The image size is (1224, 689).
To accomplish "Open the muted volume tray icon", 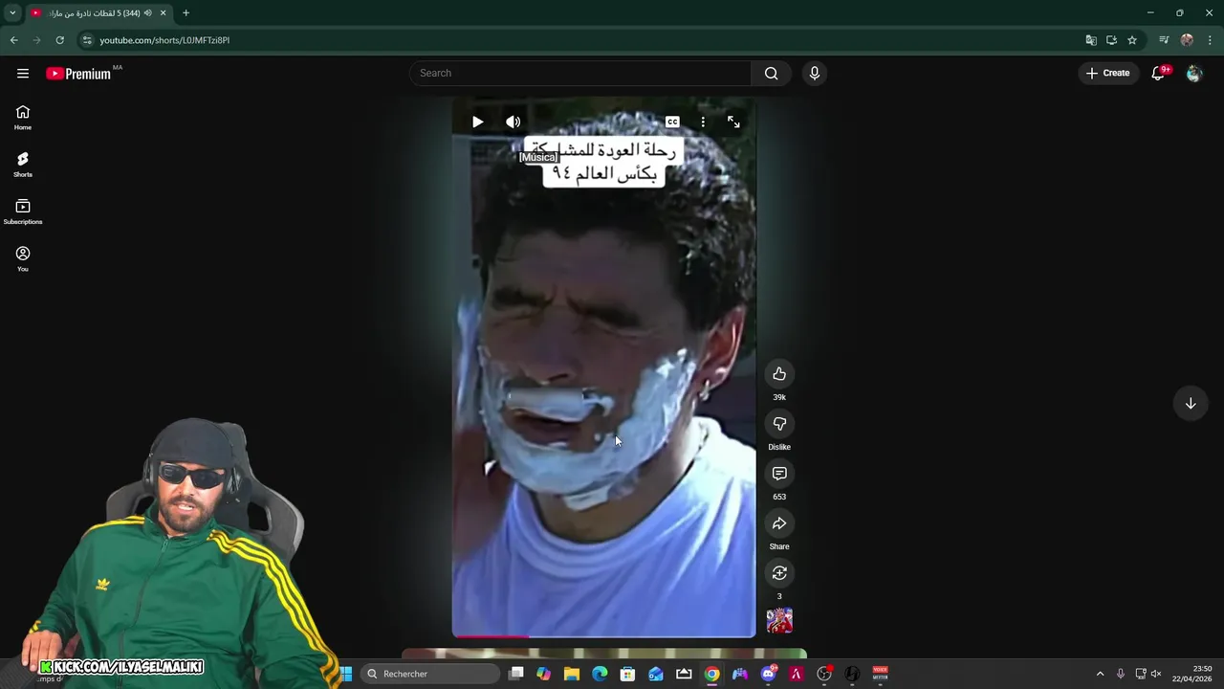I will point(1156,674).
